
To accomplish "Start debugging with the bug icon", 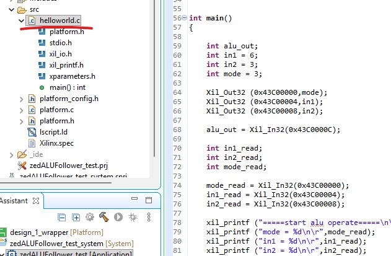I will coord(132,217).
